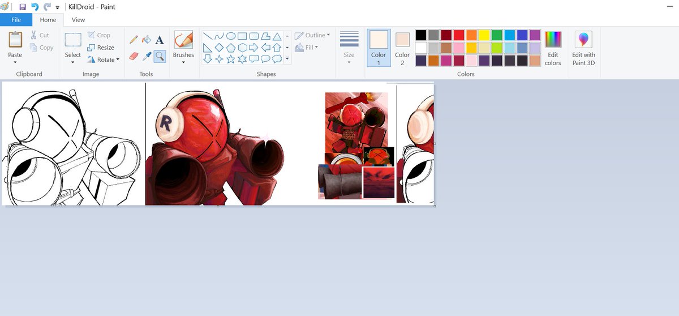Viewport: 679px width, 316px height.
Task: Open the shape Outline dropdown
Action: 312,35
